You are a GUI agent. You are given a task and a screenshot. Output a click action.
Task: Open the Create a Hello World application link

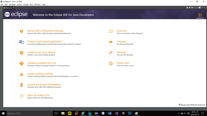(x=44, y=42)
